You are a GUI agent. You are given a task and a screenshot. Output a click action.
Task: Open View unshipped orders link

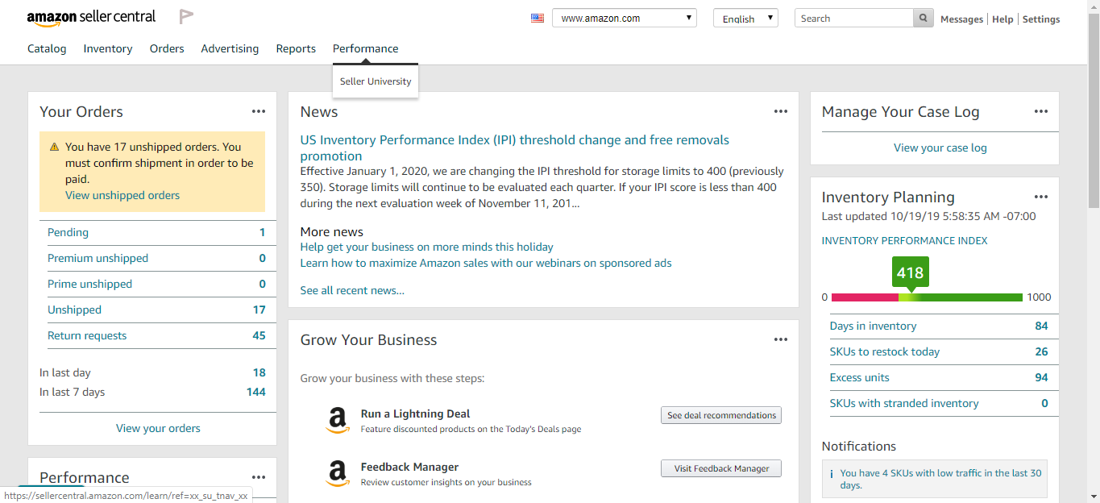click(122, 195)
